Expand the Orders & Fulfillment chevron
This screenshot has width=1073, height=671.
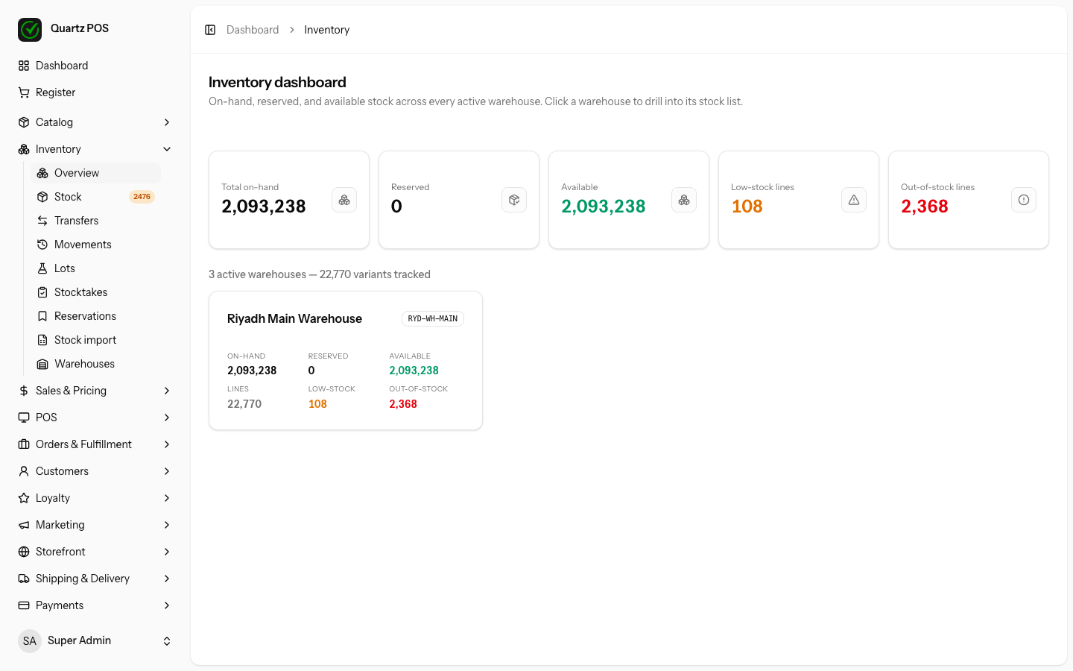coord(167,444)
